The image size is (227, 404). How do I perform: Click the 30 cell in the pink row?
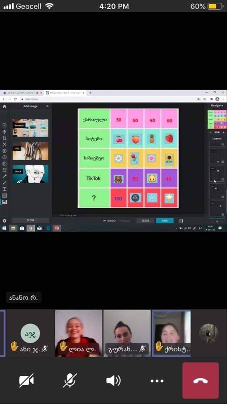click(x=119, y=120)
